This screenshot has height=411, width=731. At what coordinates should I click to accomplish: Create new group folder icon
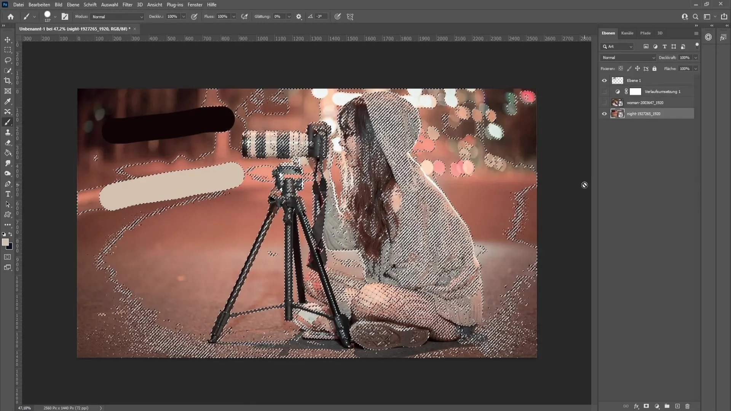click(667, 406)
